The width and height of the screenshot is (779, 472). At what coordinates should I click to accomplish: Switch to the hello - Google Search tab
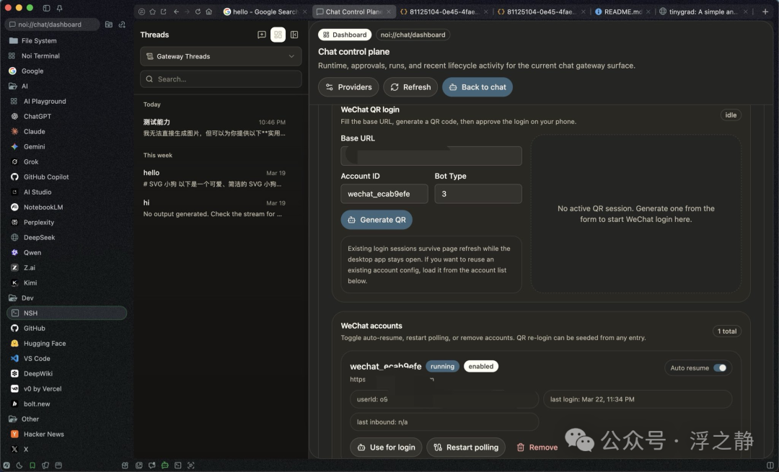coord(265,12)
